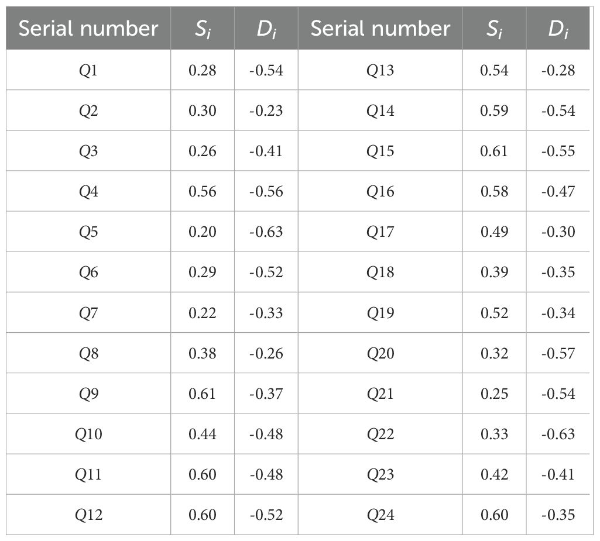This screenshot has width=600, height=541.
Task: Select the Si value 0.42 for Q23
Action: click(x=494, y=474)
